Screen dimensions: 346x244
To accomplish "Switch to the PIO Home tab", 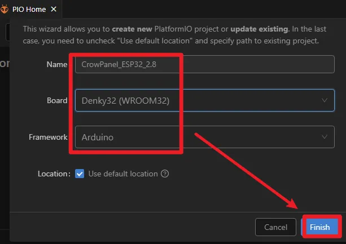I will point(29,9).
